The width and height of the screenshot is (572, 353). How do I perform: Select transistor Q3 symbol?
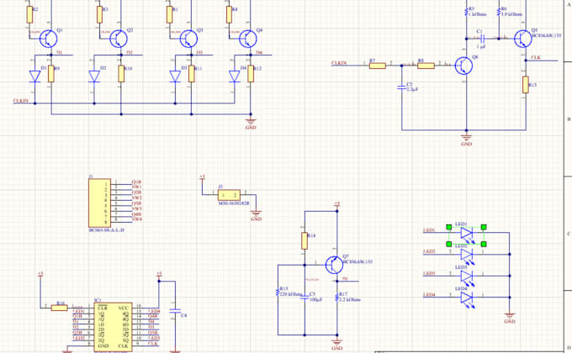(188, 39)
